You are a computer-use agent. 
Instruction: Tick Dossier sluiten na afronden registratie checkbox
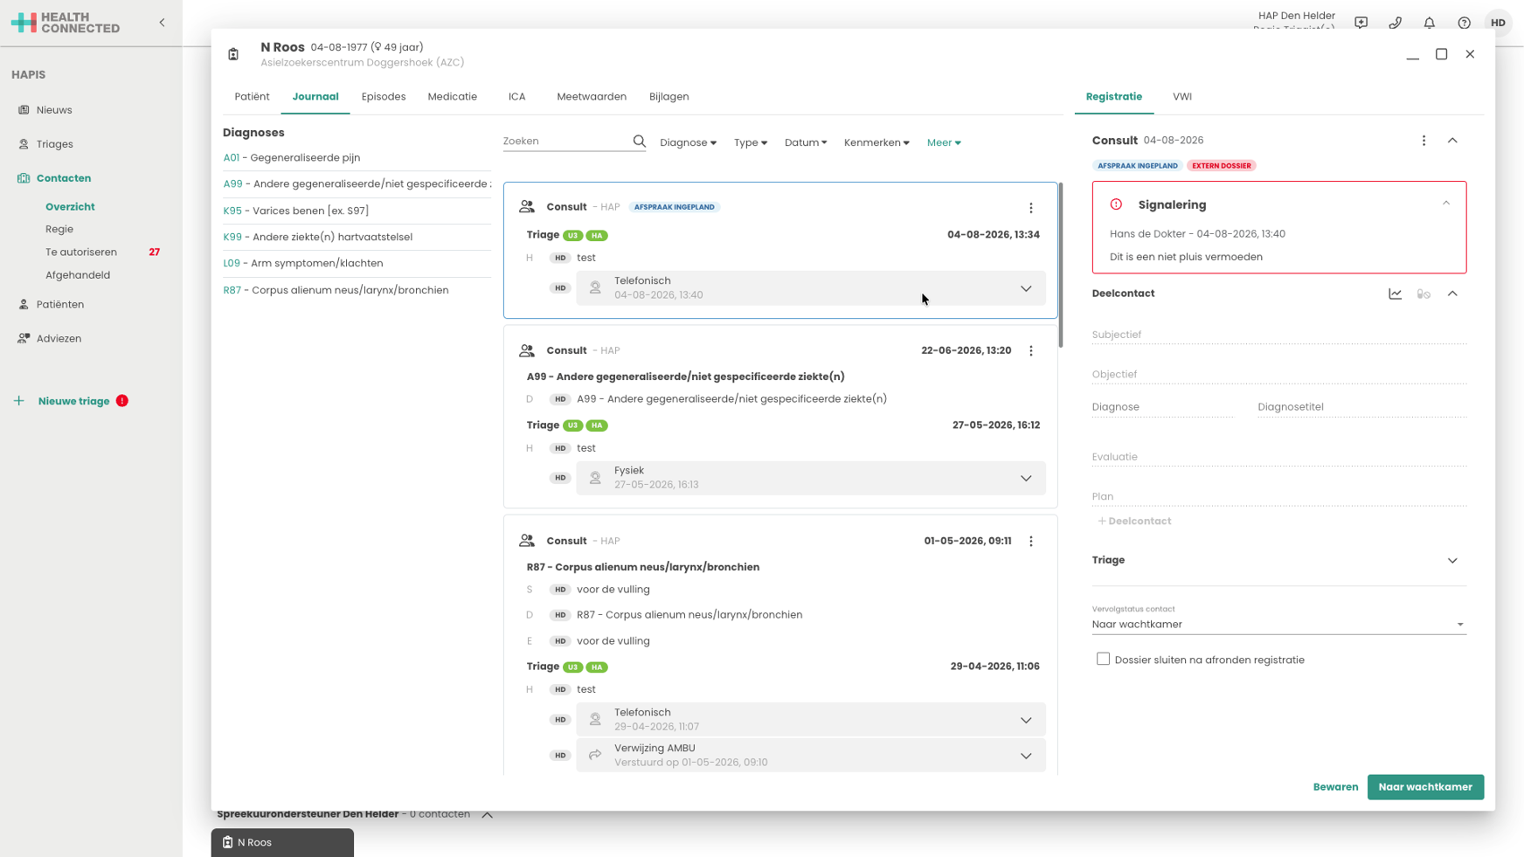point(1103,660)
